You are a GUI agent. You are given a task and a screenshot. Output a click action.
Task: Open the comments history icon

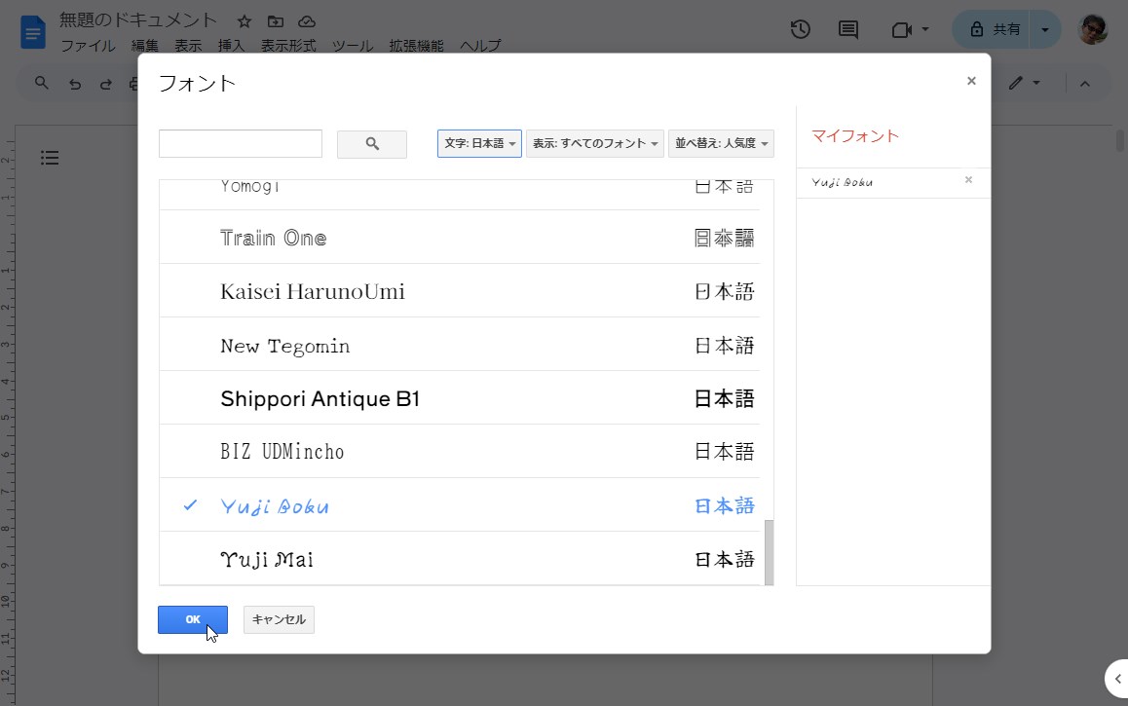[848, 29]
